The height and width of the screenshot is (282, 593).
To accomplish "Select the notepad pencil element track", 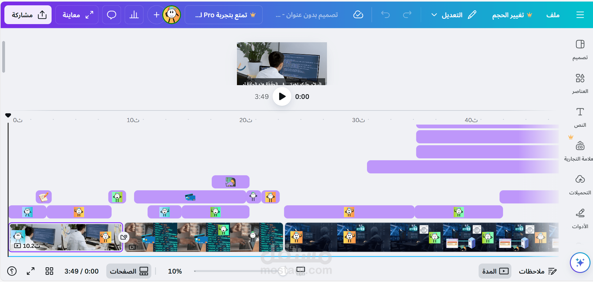I will point(44,197).
